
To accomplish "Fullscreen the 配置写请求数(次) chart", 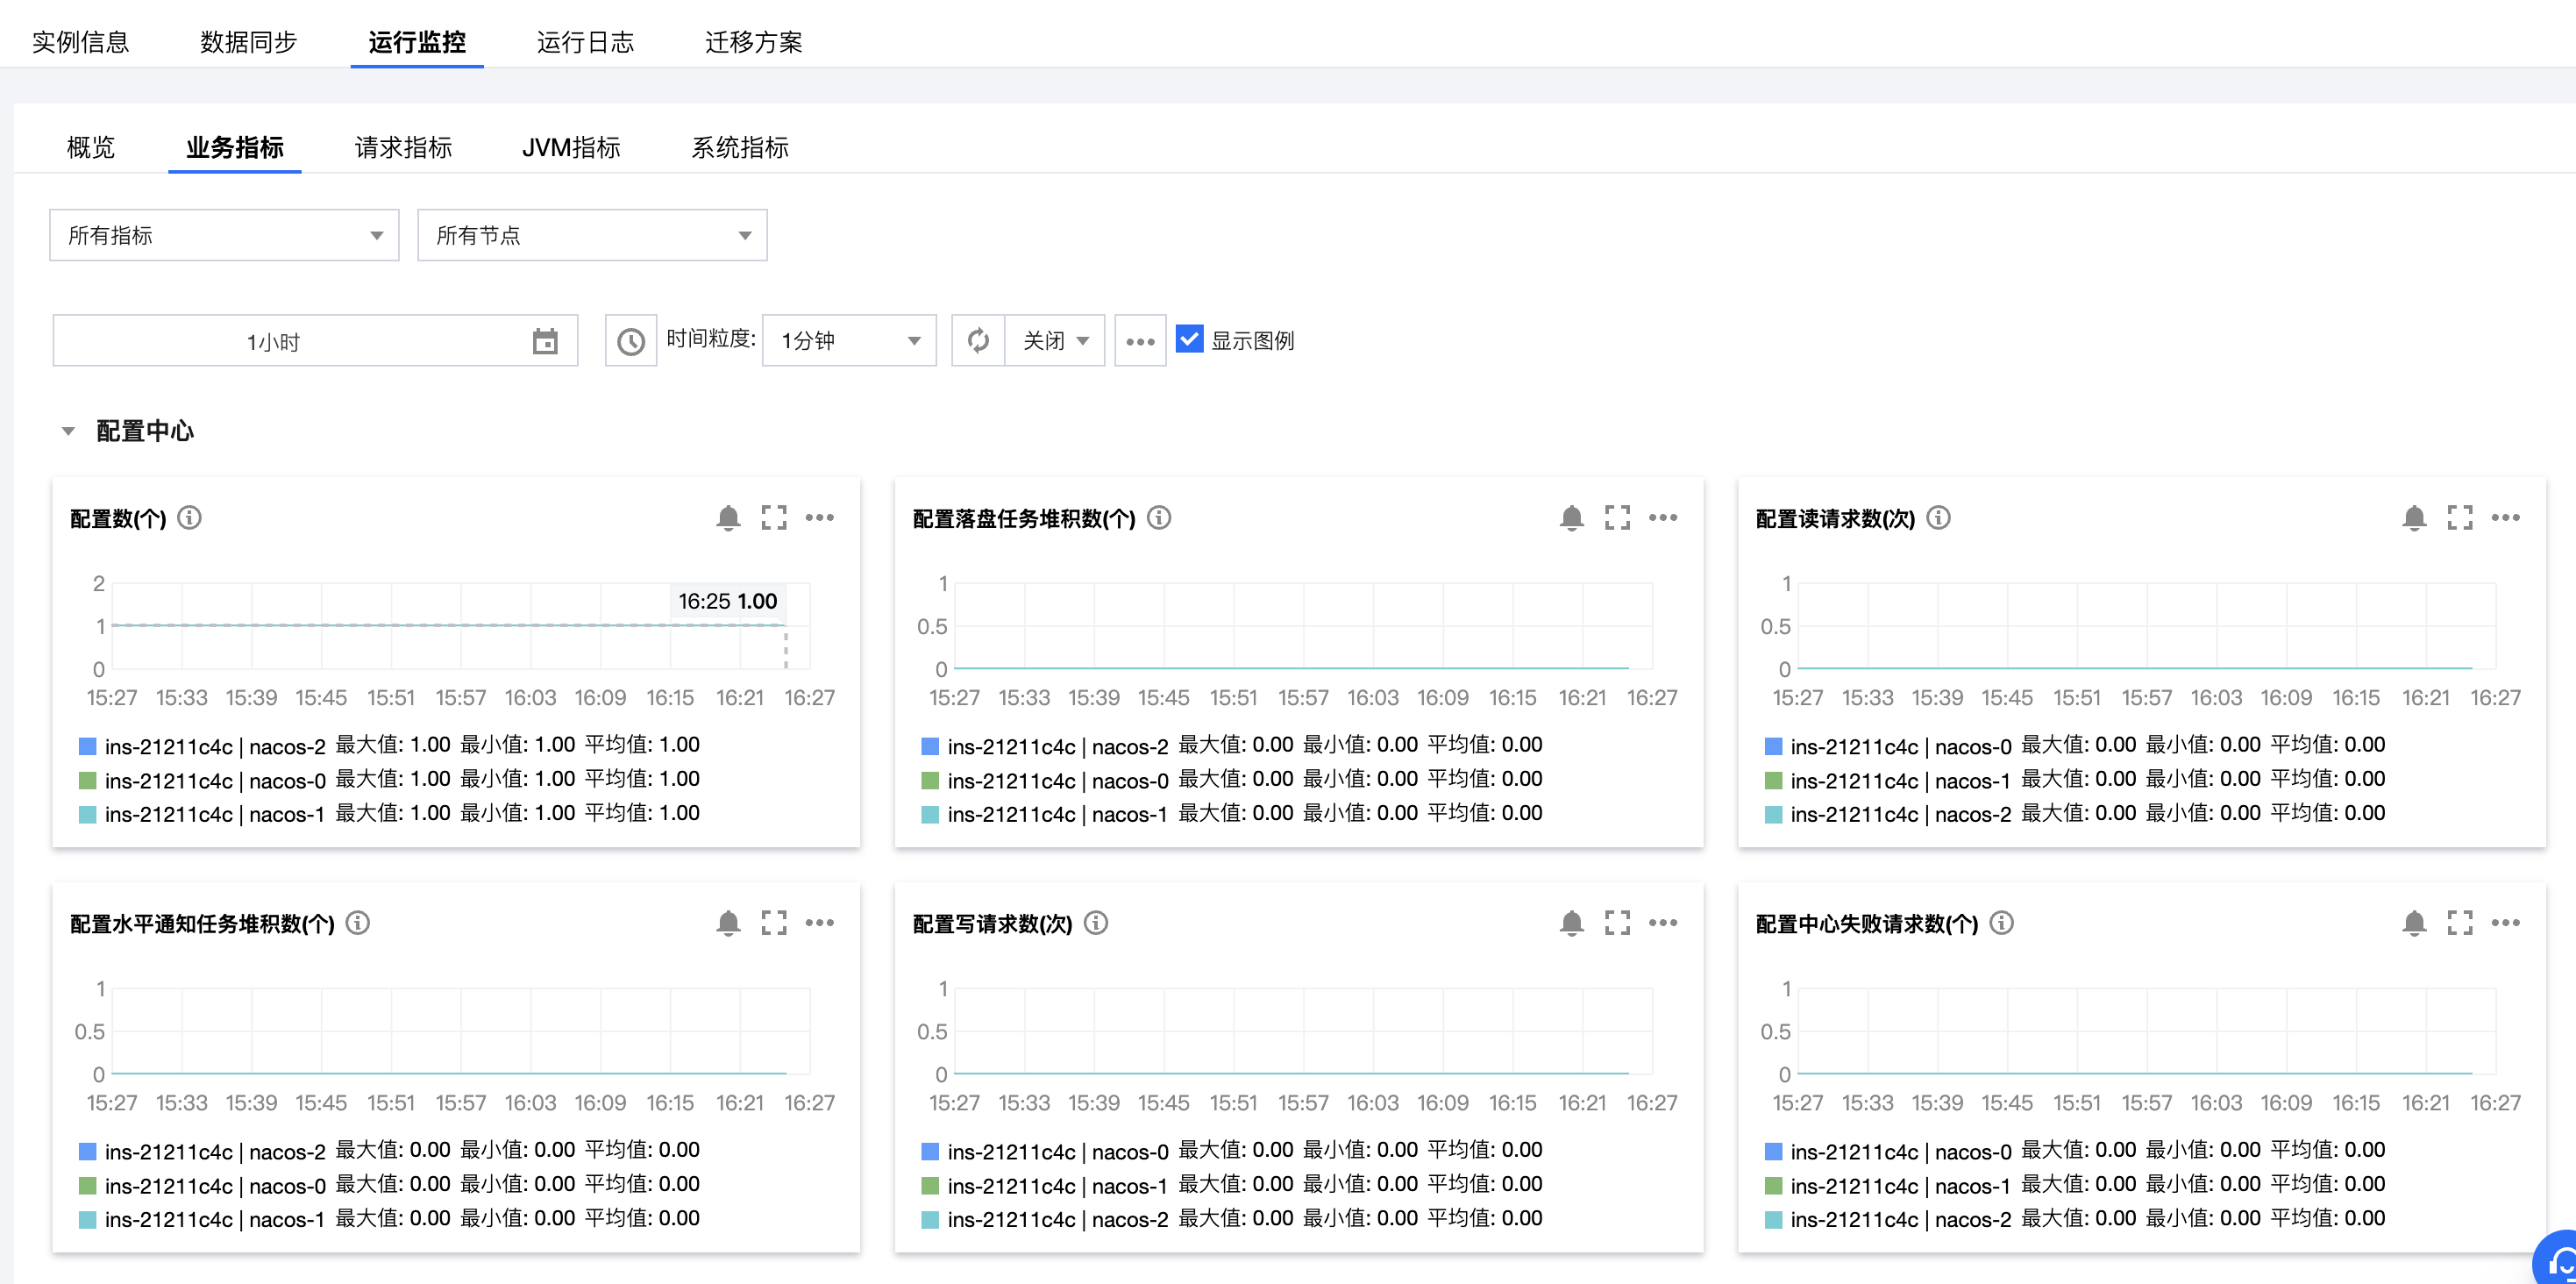I will [x=1617, y=923].
